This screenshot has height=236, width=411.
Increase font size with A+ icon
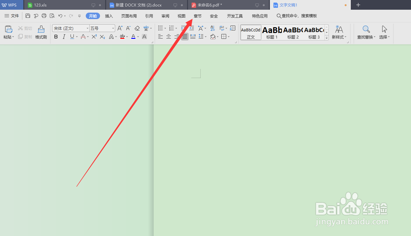point(120,28)
